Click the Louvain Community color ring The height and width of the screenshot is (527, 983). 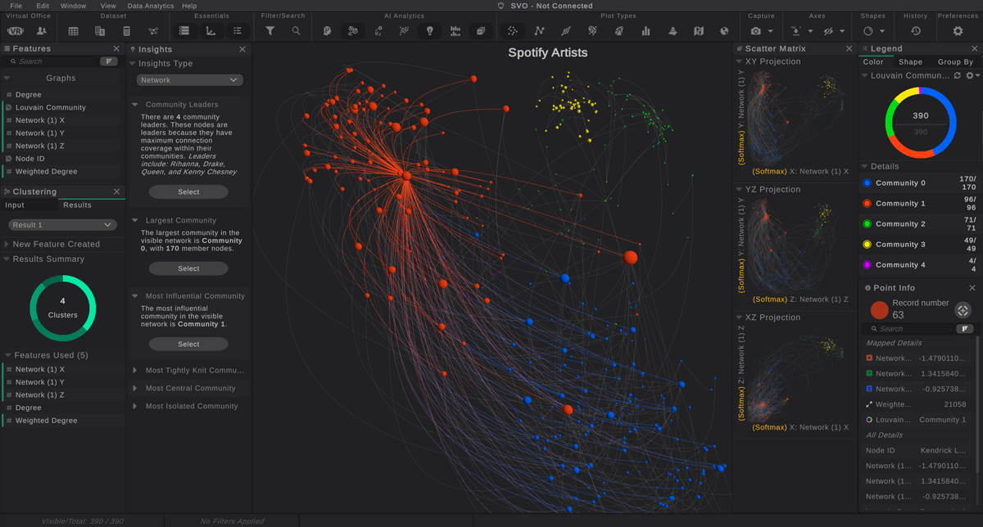(921, 123)
